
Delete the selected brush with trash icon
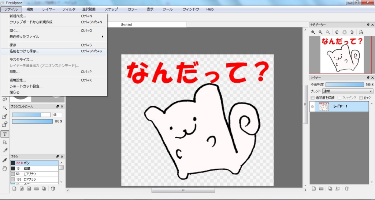(x=53, y=189)
